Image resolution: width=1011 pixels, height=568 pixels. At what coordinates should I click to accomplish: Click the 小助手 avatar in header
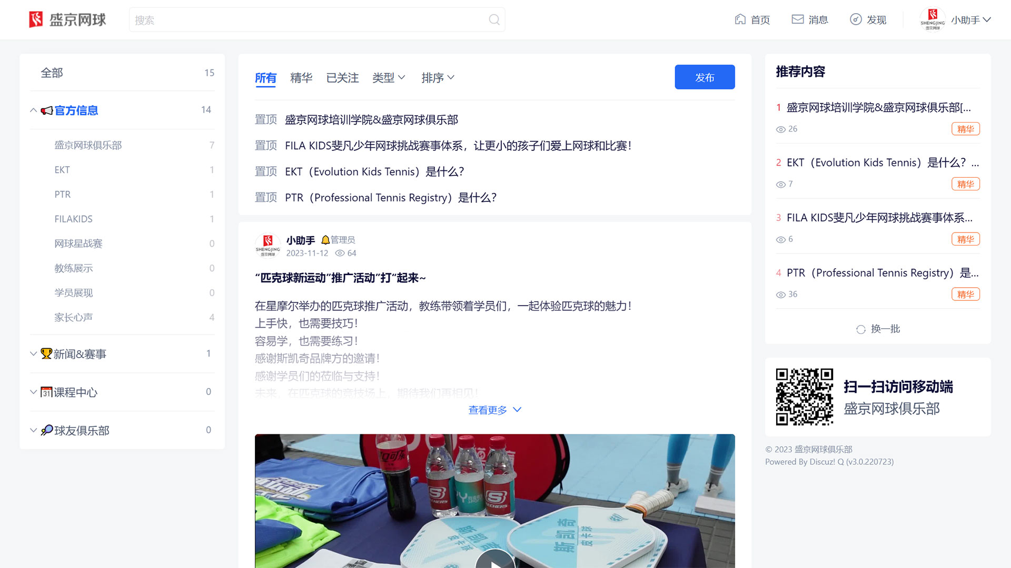click(933, 19)
